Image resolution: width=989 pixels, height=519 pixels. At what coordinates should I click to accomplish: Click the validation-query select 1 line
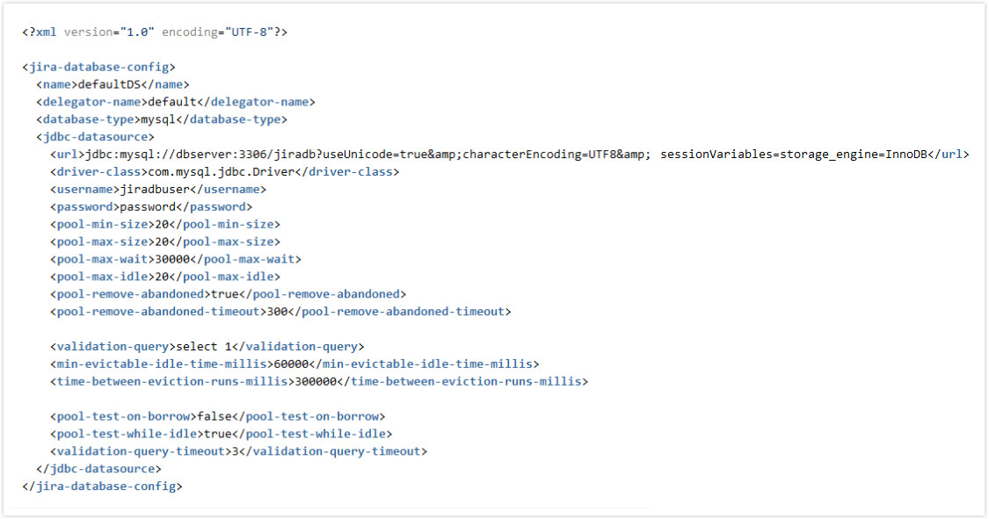click(207, 346)
